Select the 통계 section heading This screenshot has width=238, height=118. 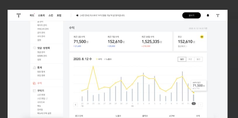pyautogui.click(x=39, y=68)
